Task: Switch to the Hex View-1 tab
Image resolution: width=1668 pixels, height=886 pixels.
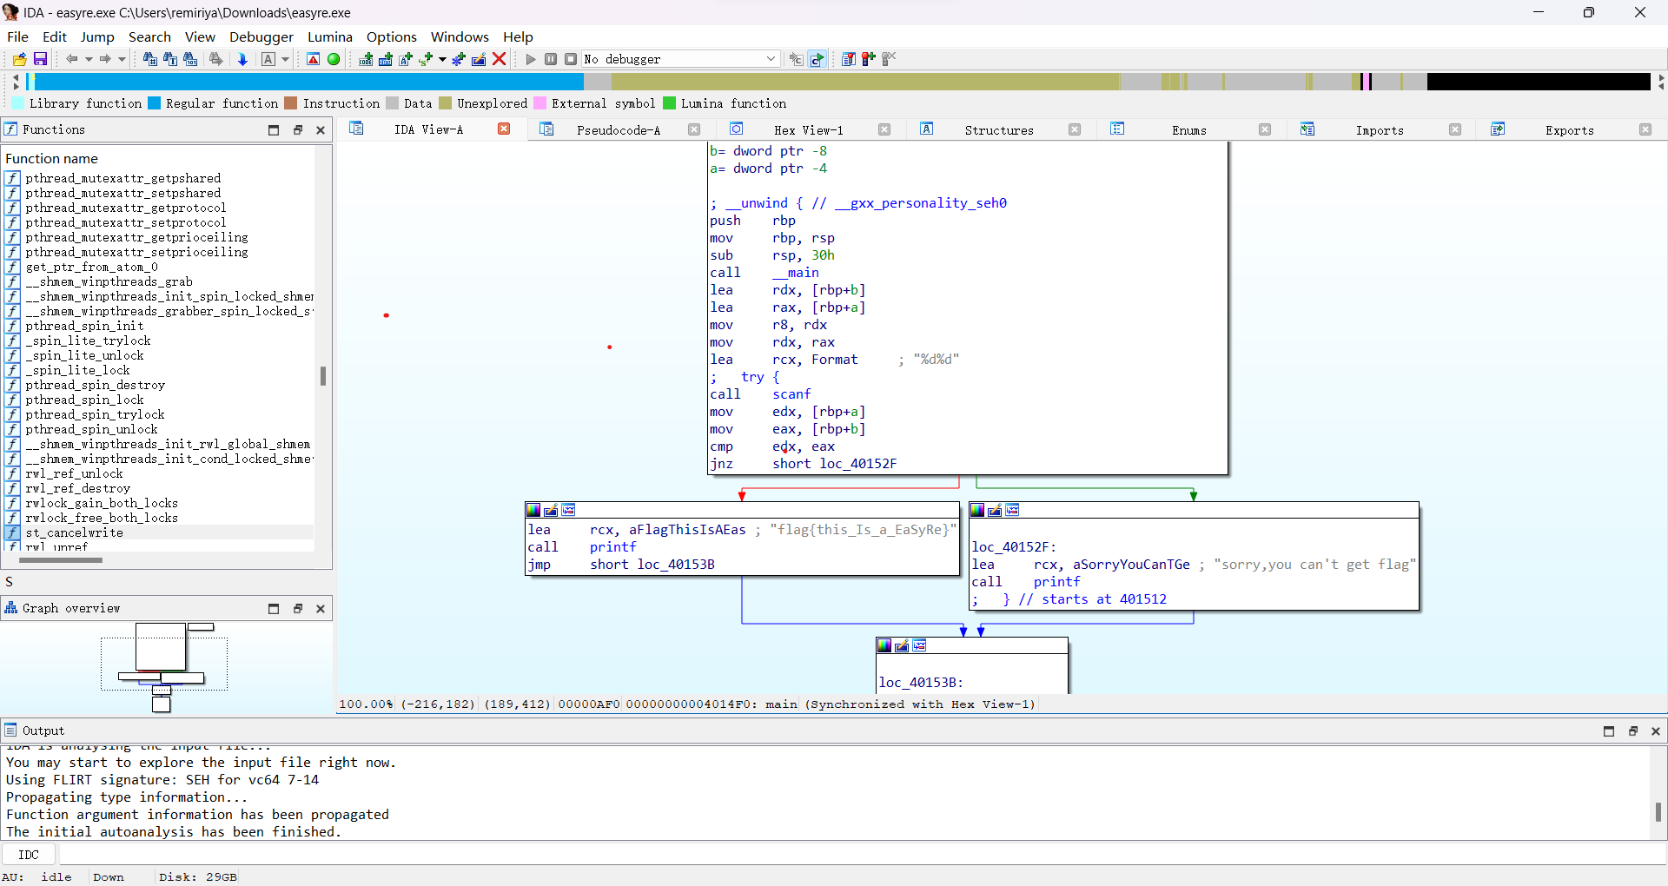Action: pyautogui.click(x=808, y=130)
